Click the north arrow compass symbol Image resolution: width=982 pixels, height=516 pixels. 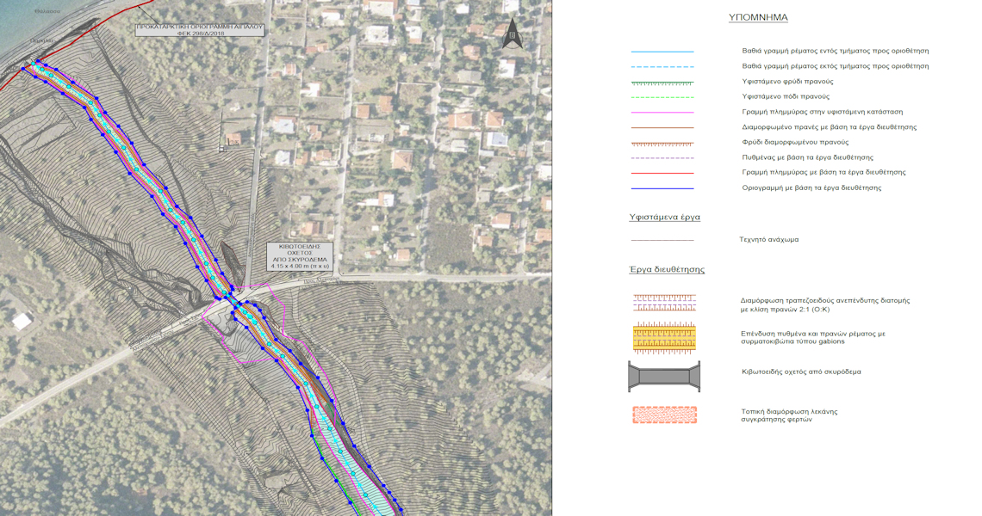click(513, 34)
